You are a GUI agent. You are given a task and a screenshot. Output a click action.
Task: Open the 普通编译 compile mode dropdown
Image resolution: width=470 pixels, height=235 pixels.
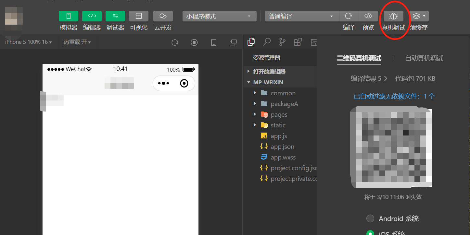click(x=302, y=16)
